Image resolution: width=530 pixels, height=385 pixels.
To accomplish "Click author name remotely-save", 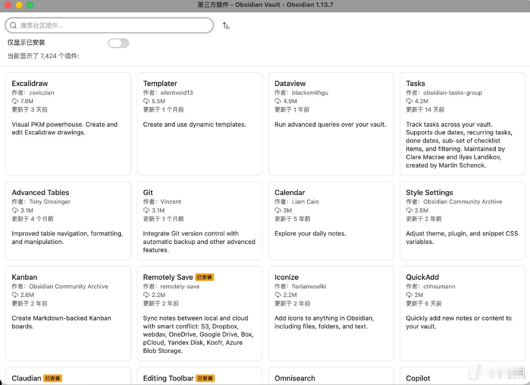I will pos(180,286).
